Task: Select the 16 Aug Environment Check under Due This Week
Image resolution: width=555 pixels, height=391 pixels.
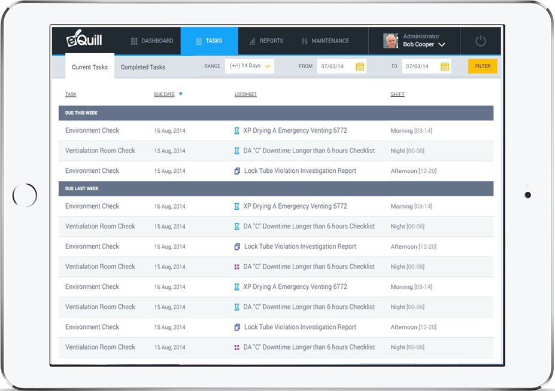Action: 92,130
